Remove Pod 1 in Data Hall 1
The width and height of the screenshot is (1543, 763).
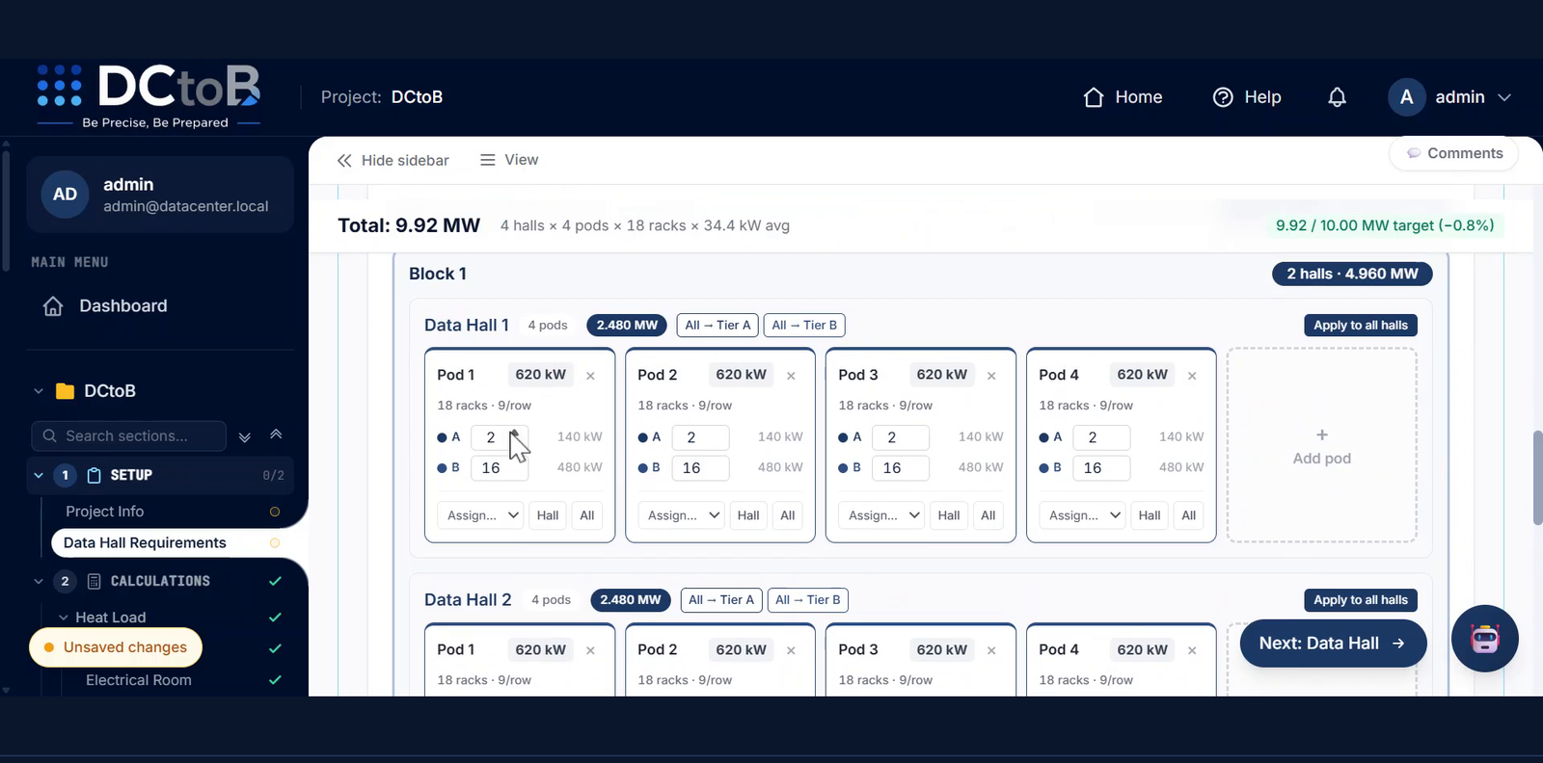(590, 376)
